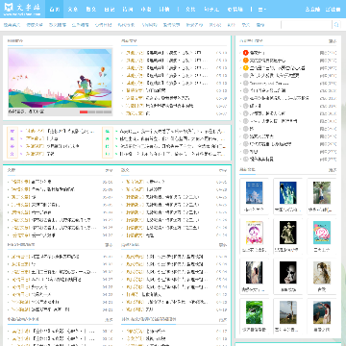Screen dimensions: 346x346
Task: Open the More link in ranking panel header
Action: 333,41
